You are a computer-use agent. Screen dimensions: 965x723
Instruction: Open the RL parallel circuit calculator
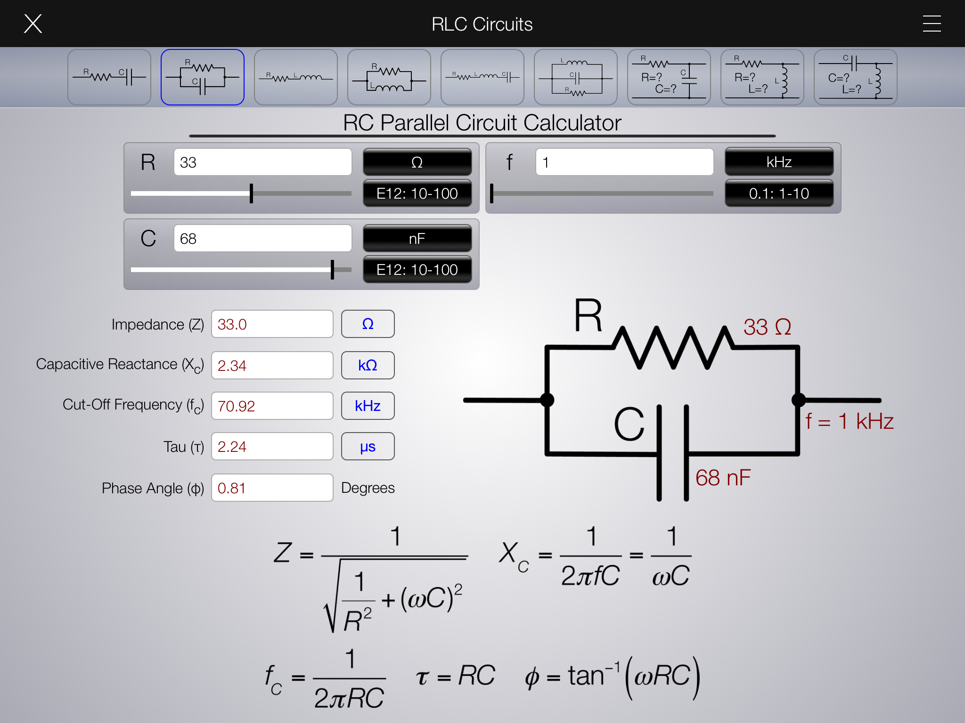pos(389,77)
